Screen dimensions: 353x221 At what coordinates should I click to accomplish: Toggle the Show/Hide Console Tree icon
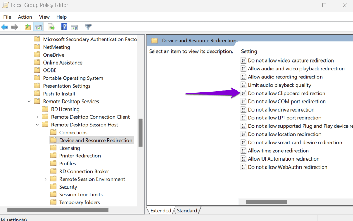click(38, 27)
